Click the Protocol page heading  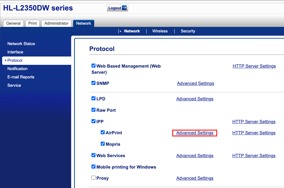(x=102, y=49)
